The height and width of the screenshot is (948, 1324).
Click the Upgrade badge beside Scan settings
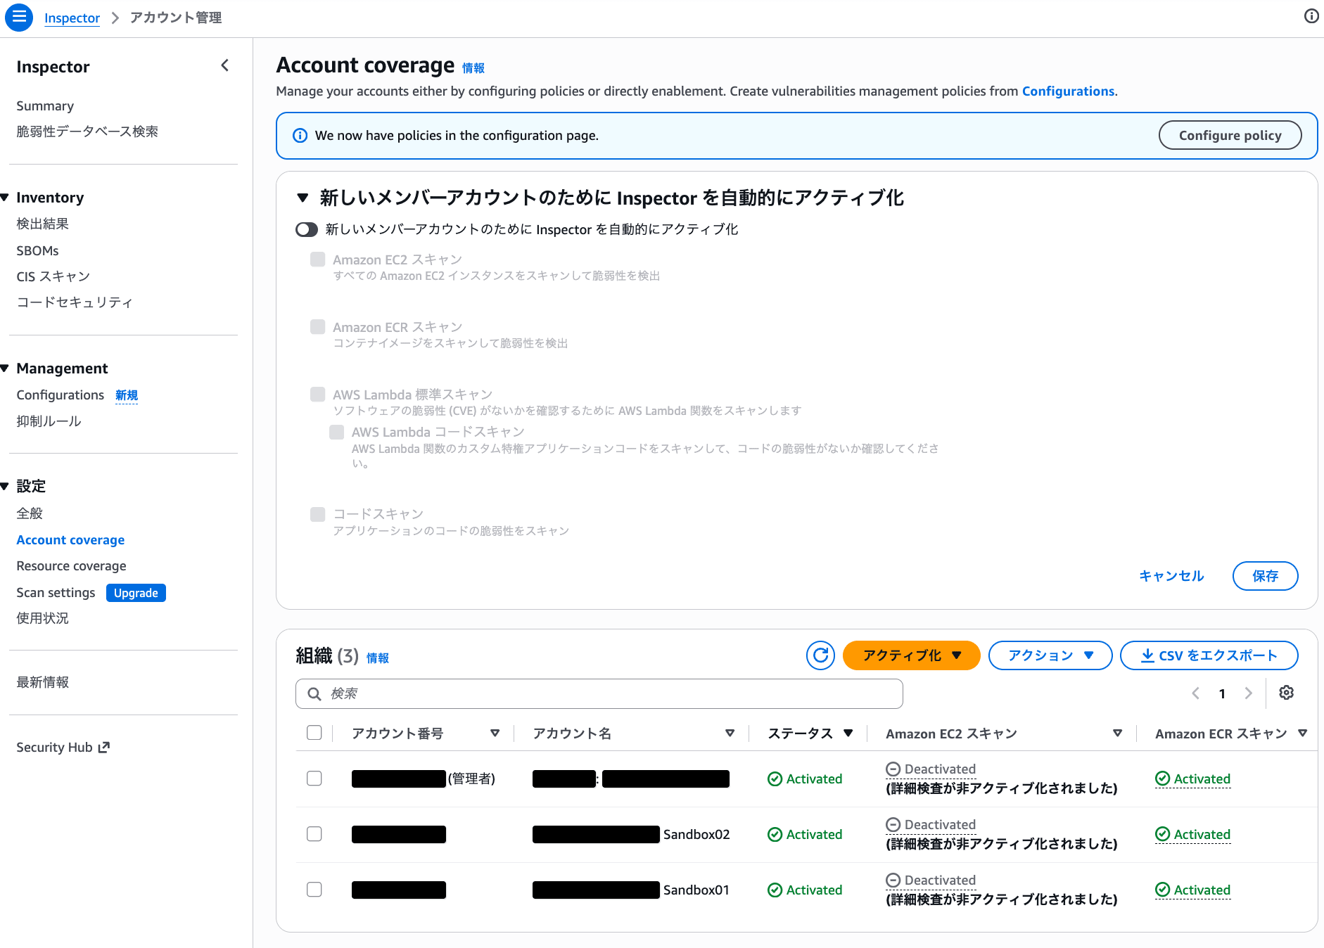click(136, 593)
